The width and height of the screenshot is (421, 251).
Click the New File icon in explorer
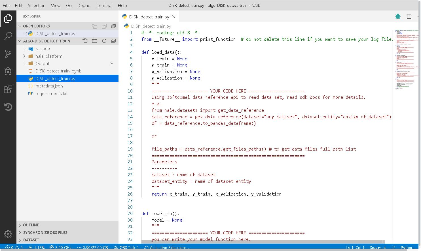coord(85,41)
